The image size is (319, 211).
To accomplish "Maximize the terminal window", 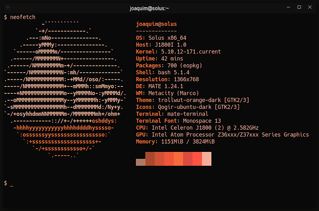I will 299,7.
